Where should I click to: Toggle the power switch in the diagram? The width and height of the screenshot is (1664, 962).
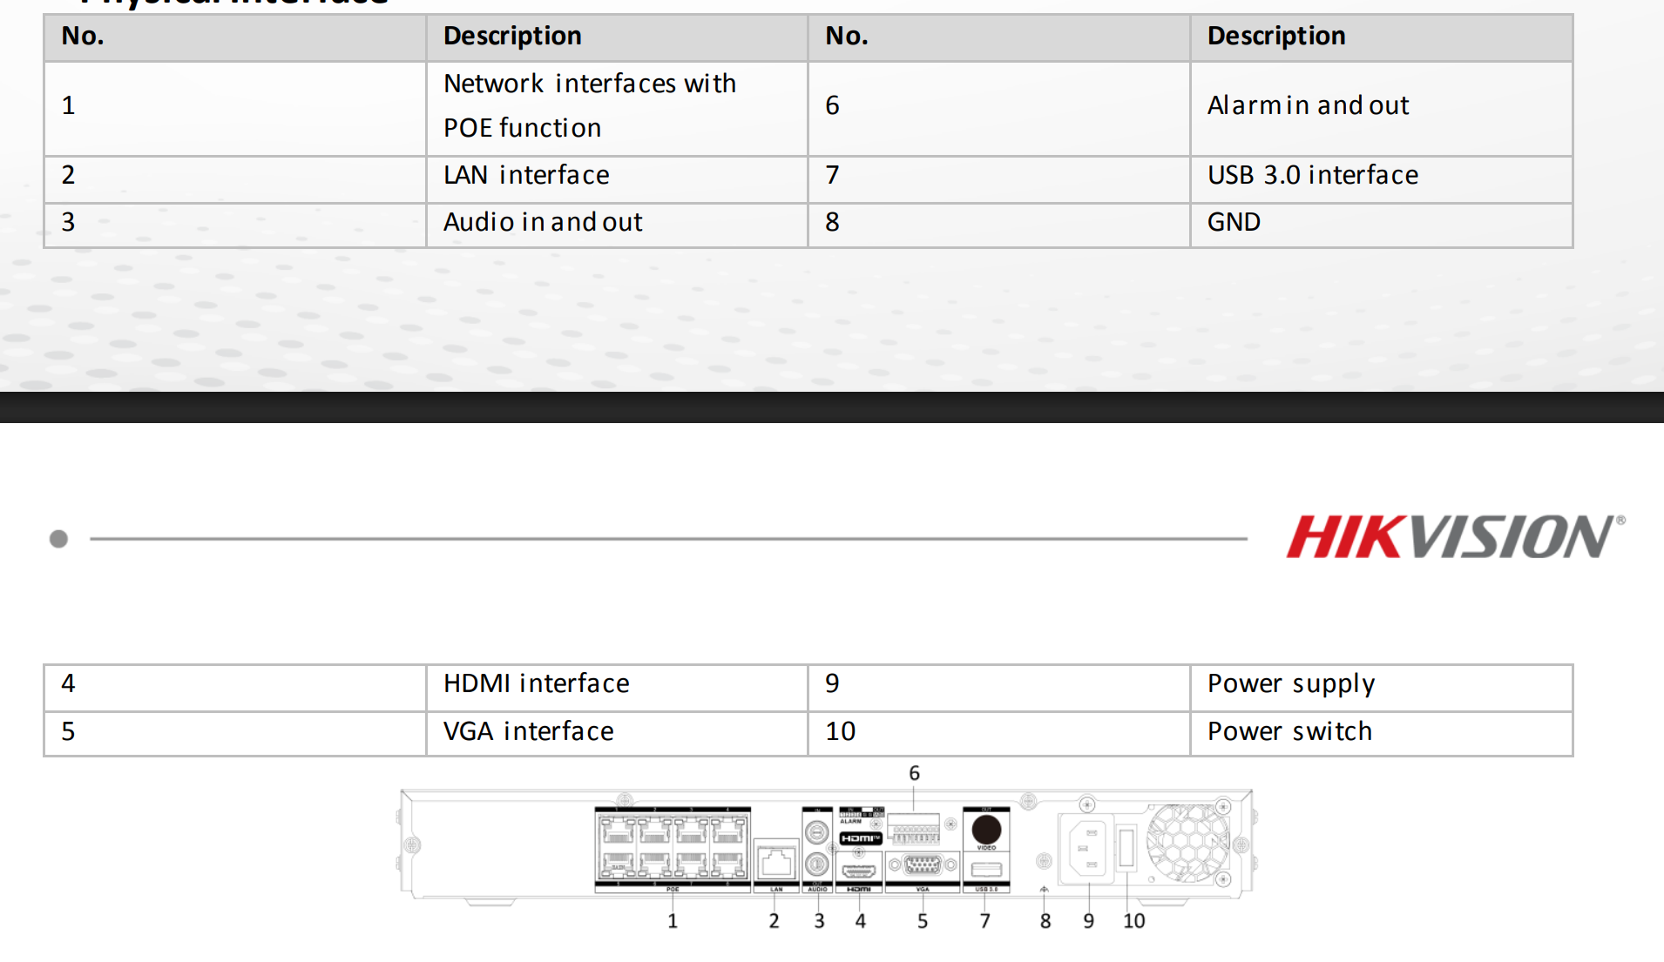pos(1126,847)
